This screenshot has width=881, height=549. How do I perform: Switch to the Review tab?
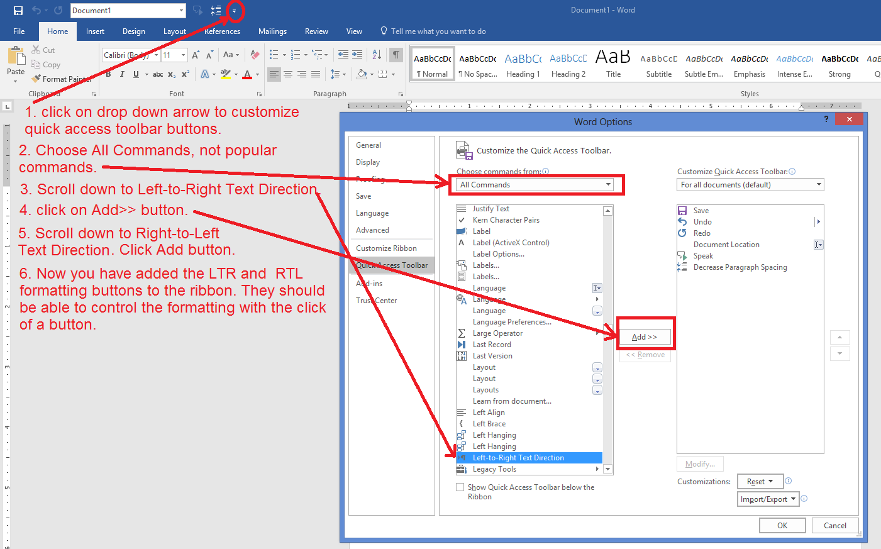coord(316,31)
